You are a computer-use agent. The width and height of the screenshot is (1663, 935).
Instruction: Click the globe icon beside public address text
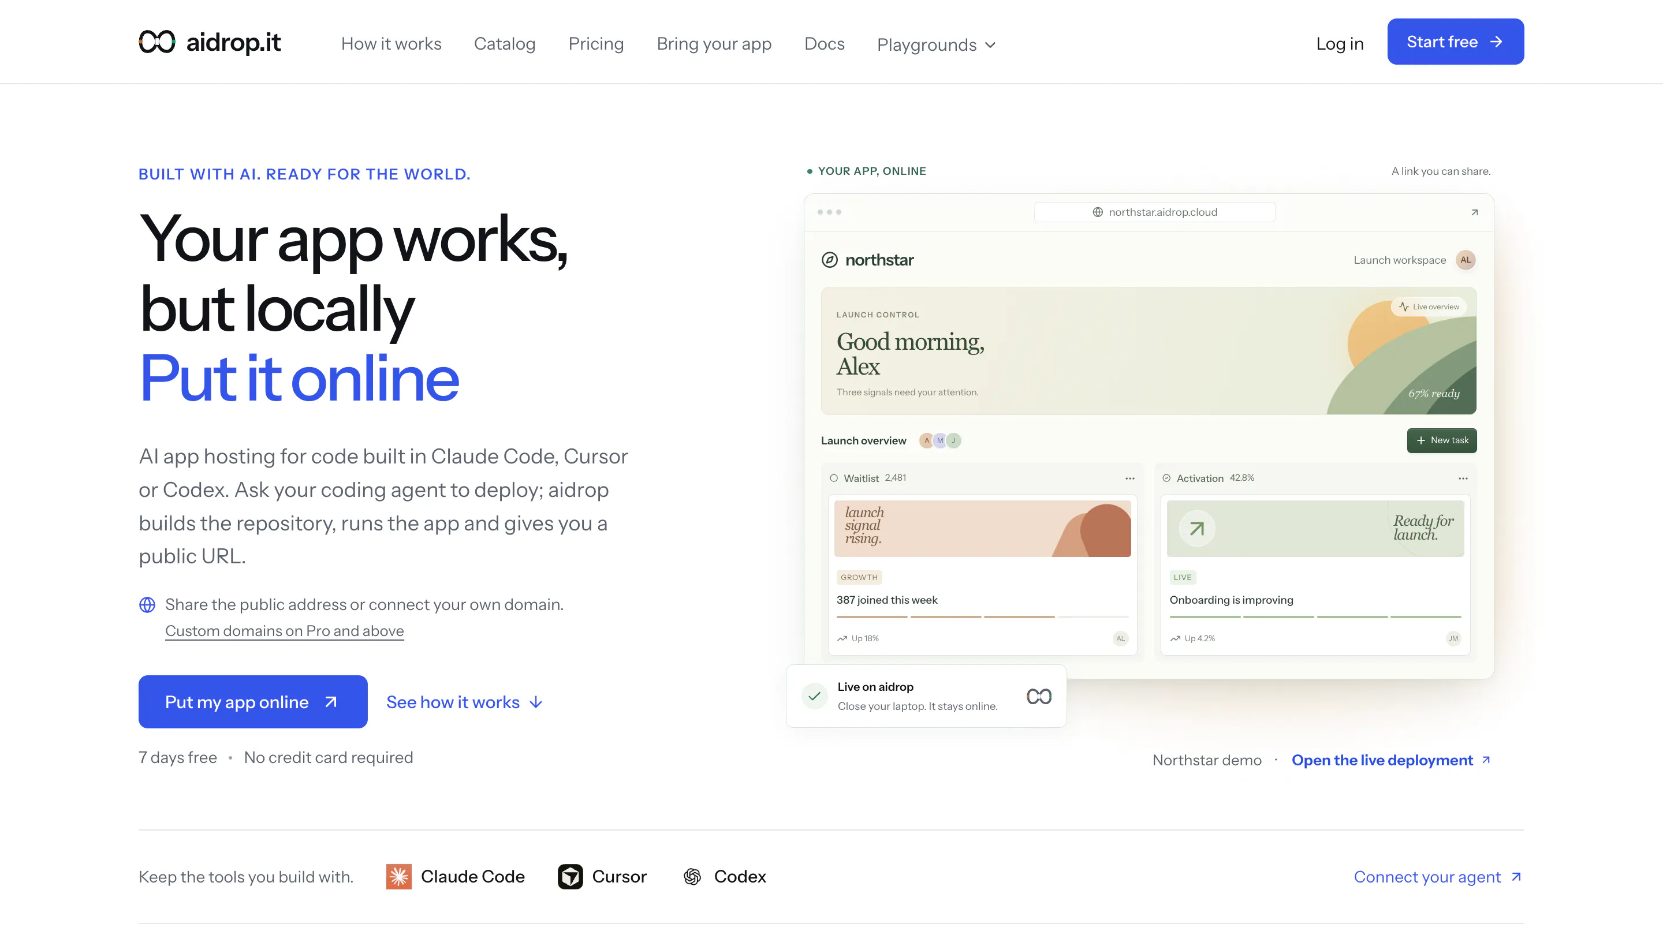tap(147, 605)
